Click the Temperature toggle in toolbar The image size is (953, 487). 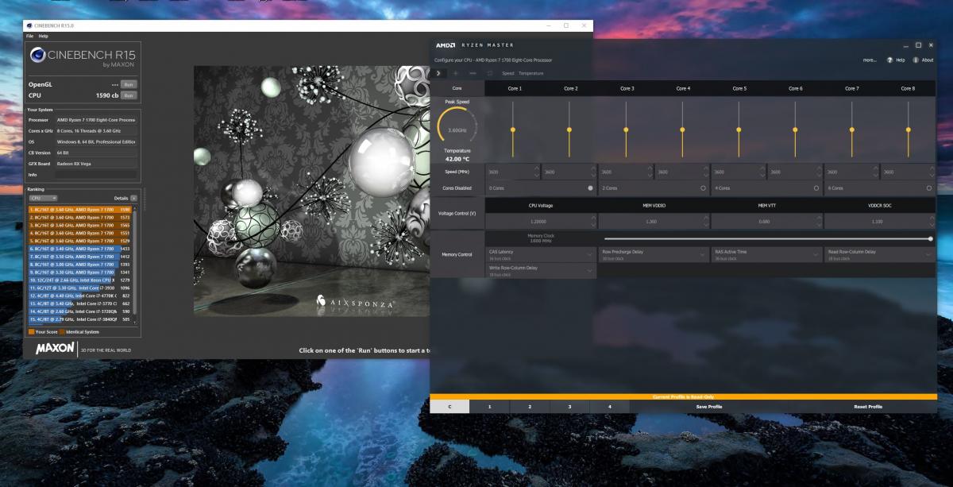[x=531, y=73]
